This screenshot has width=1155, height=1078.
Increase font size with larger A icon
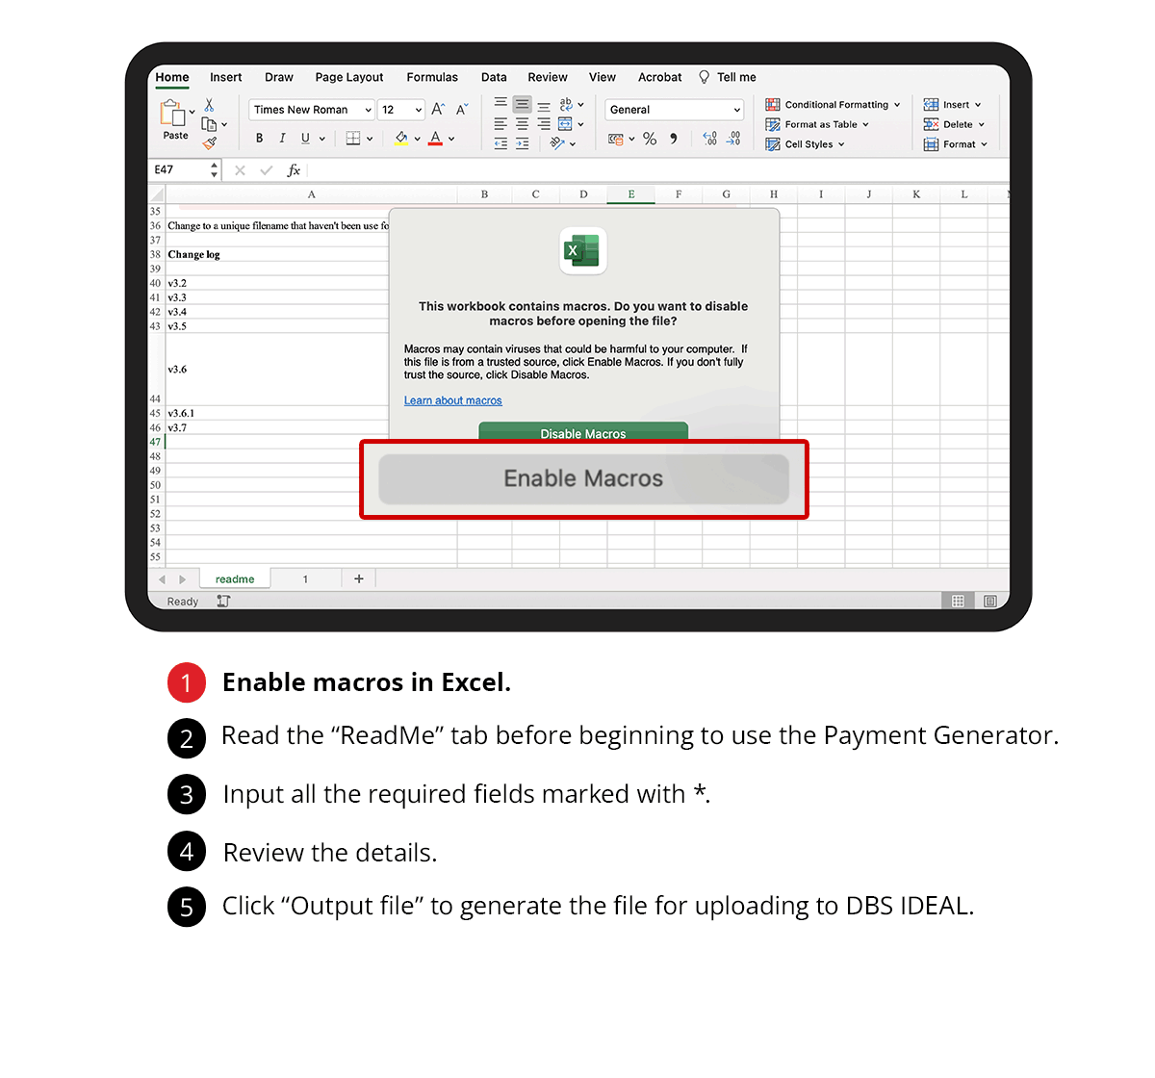[x=438, y=110]
